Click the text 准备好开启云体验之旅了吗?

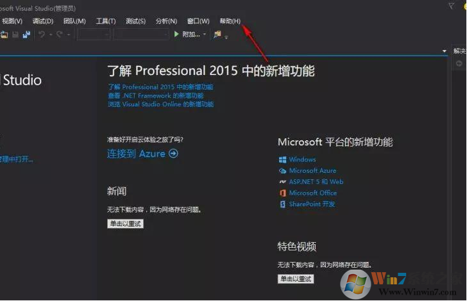point(146,140)
